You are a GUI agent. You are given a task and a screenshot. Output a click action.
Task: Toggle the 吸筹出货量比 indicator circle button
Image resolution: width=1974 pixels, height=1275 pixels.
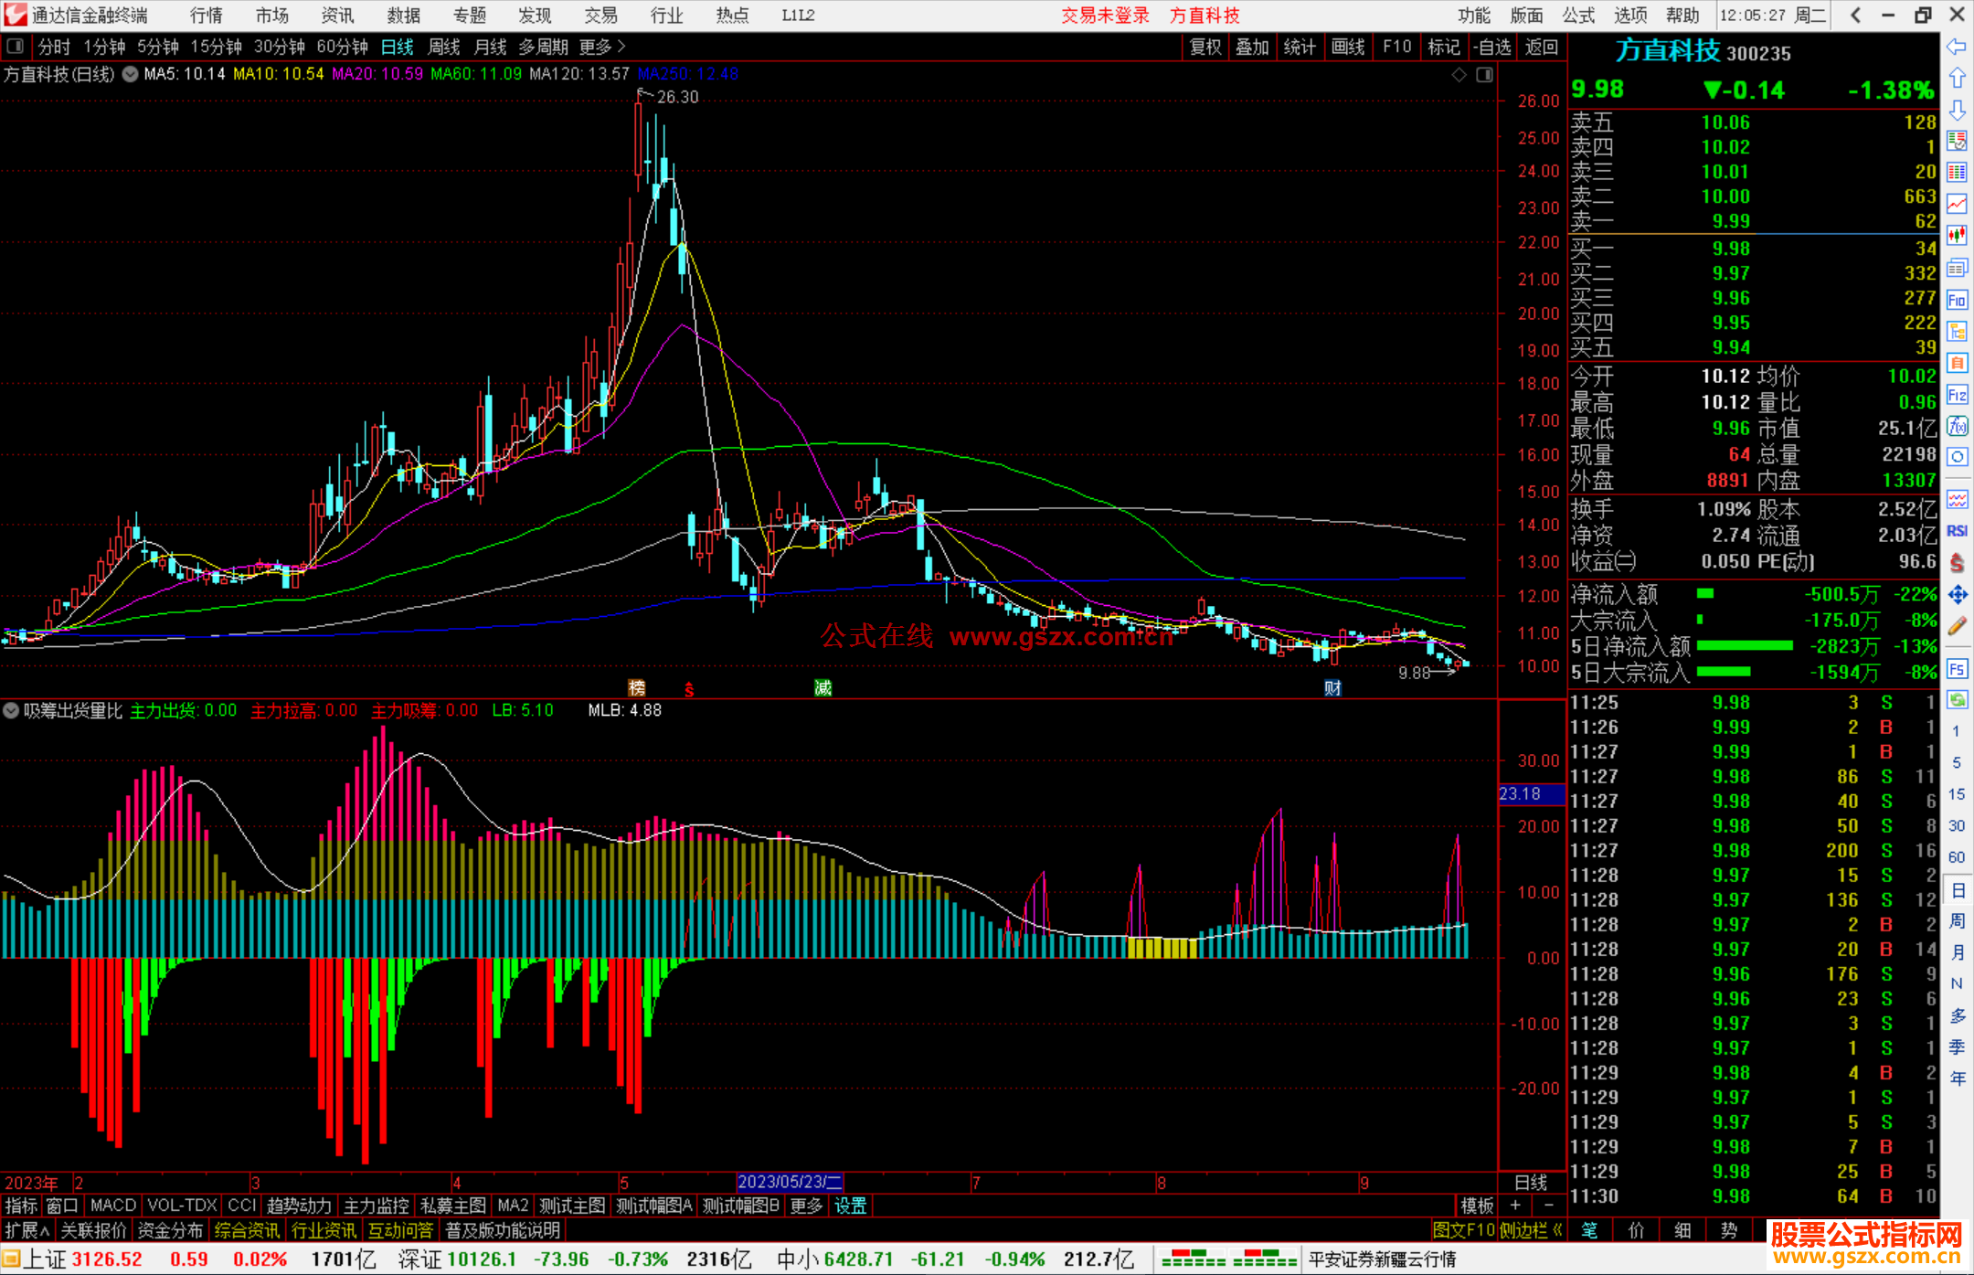[x=11, y=710]
